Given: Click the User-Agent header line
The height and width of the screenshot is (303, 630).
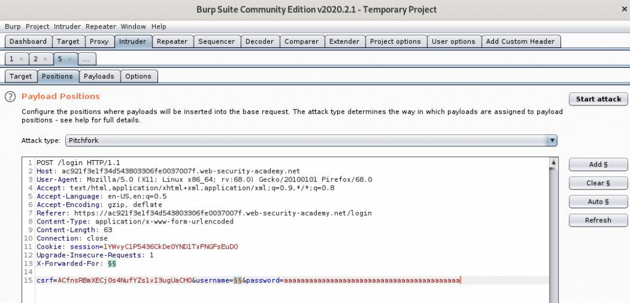Looking at the screenshot, I should tap(204, 179).
